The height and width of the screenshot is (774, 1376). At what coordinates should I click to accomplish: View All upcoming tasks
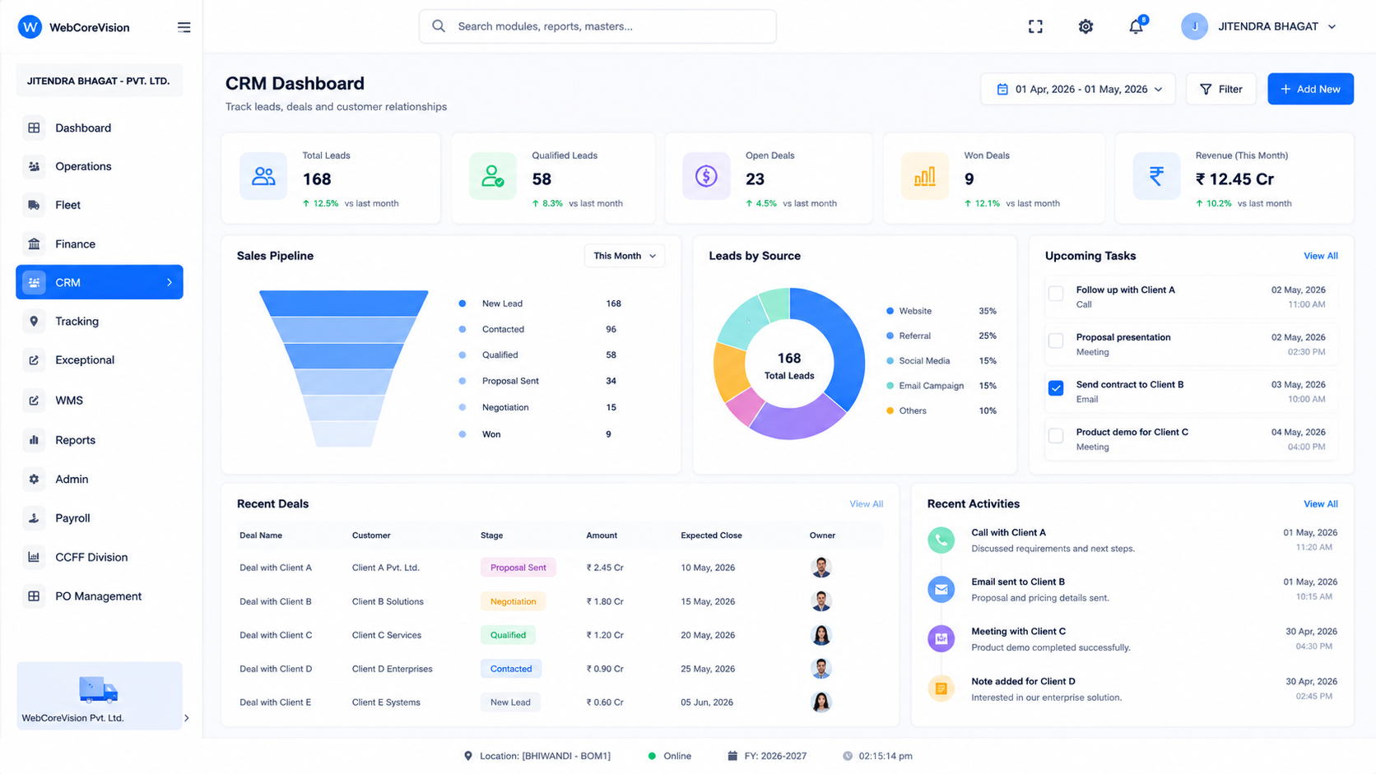(1320, 256)
